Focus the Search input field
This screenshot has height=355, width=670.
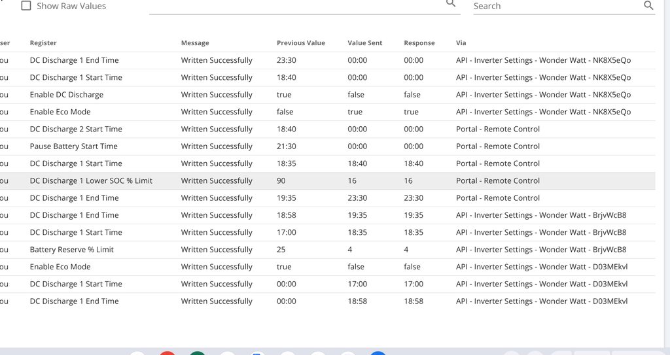(x=556, y=6)
